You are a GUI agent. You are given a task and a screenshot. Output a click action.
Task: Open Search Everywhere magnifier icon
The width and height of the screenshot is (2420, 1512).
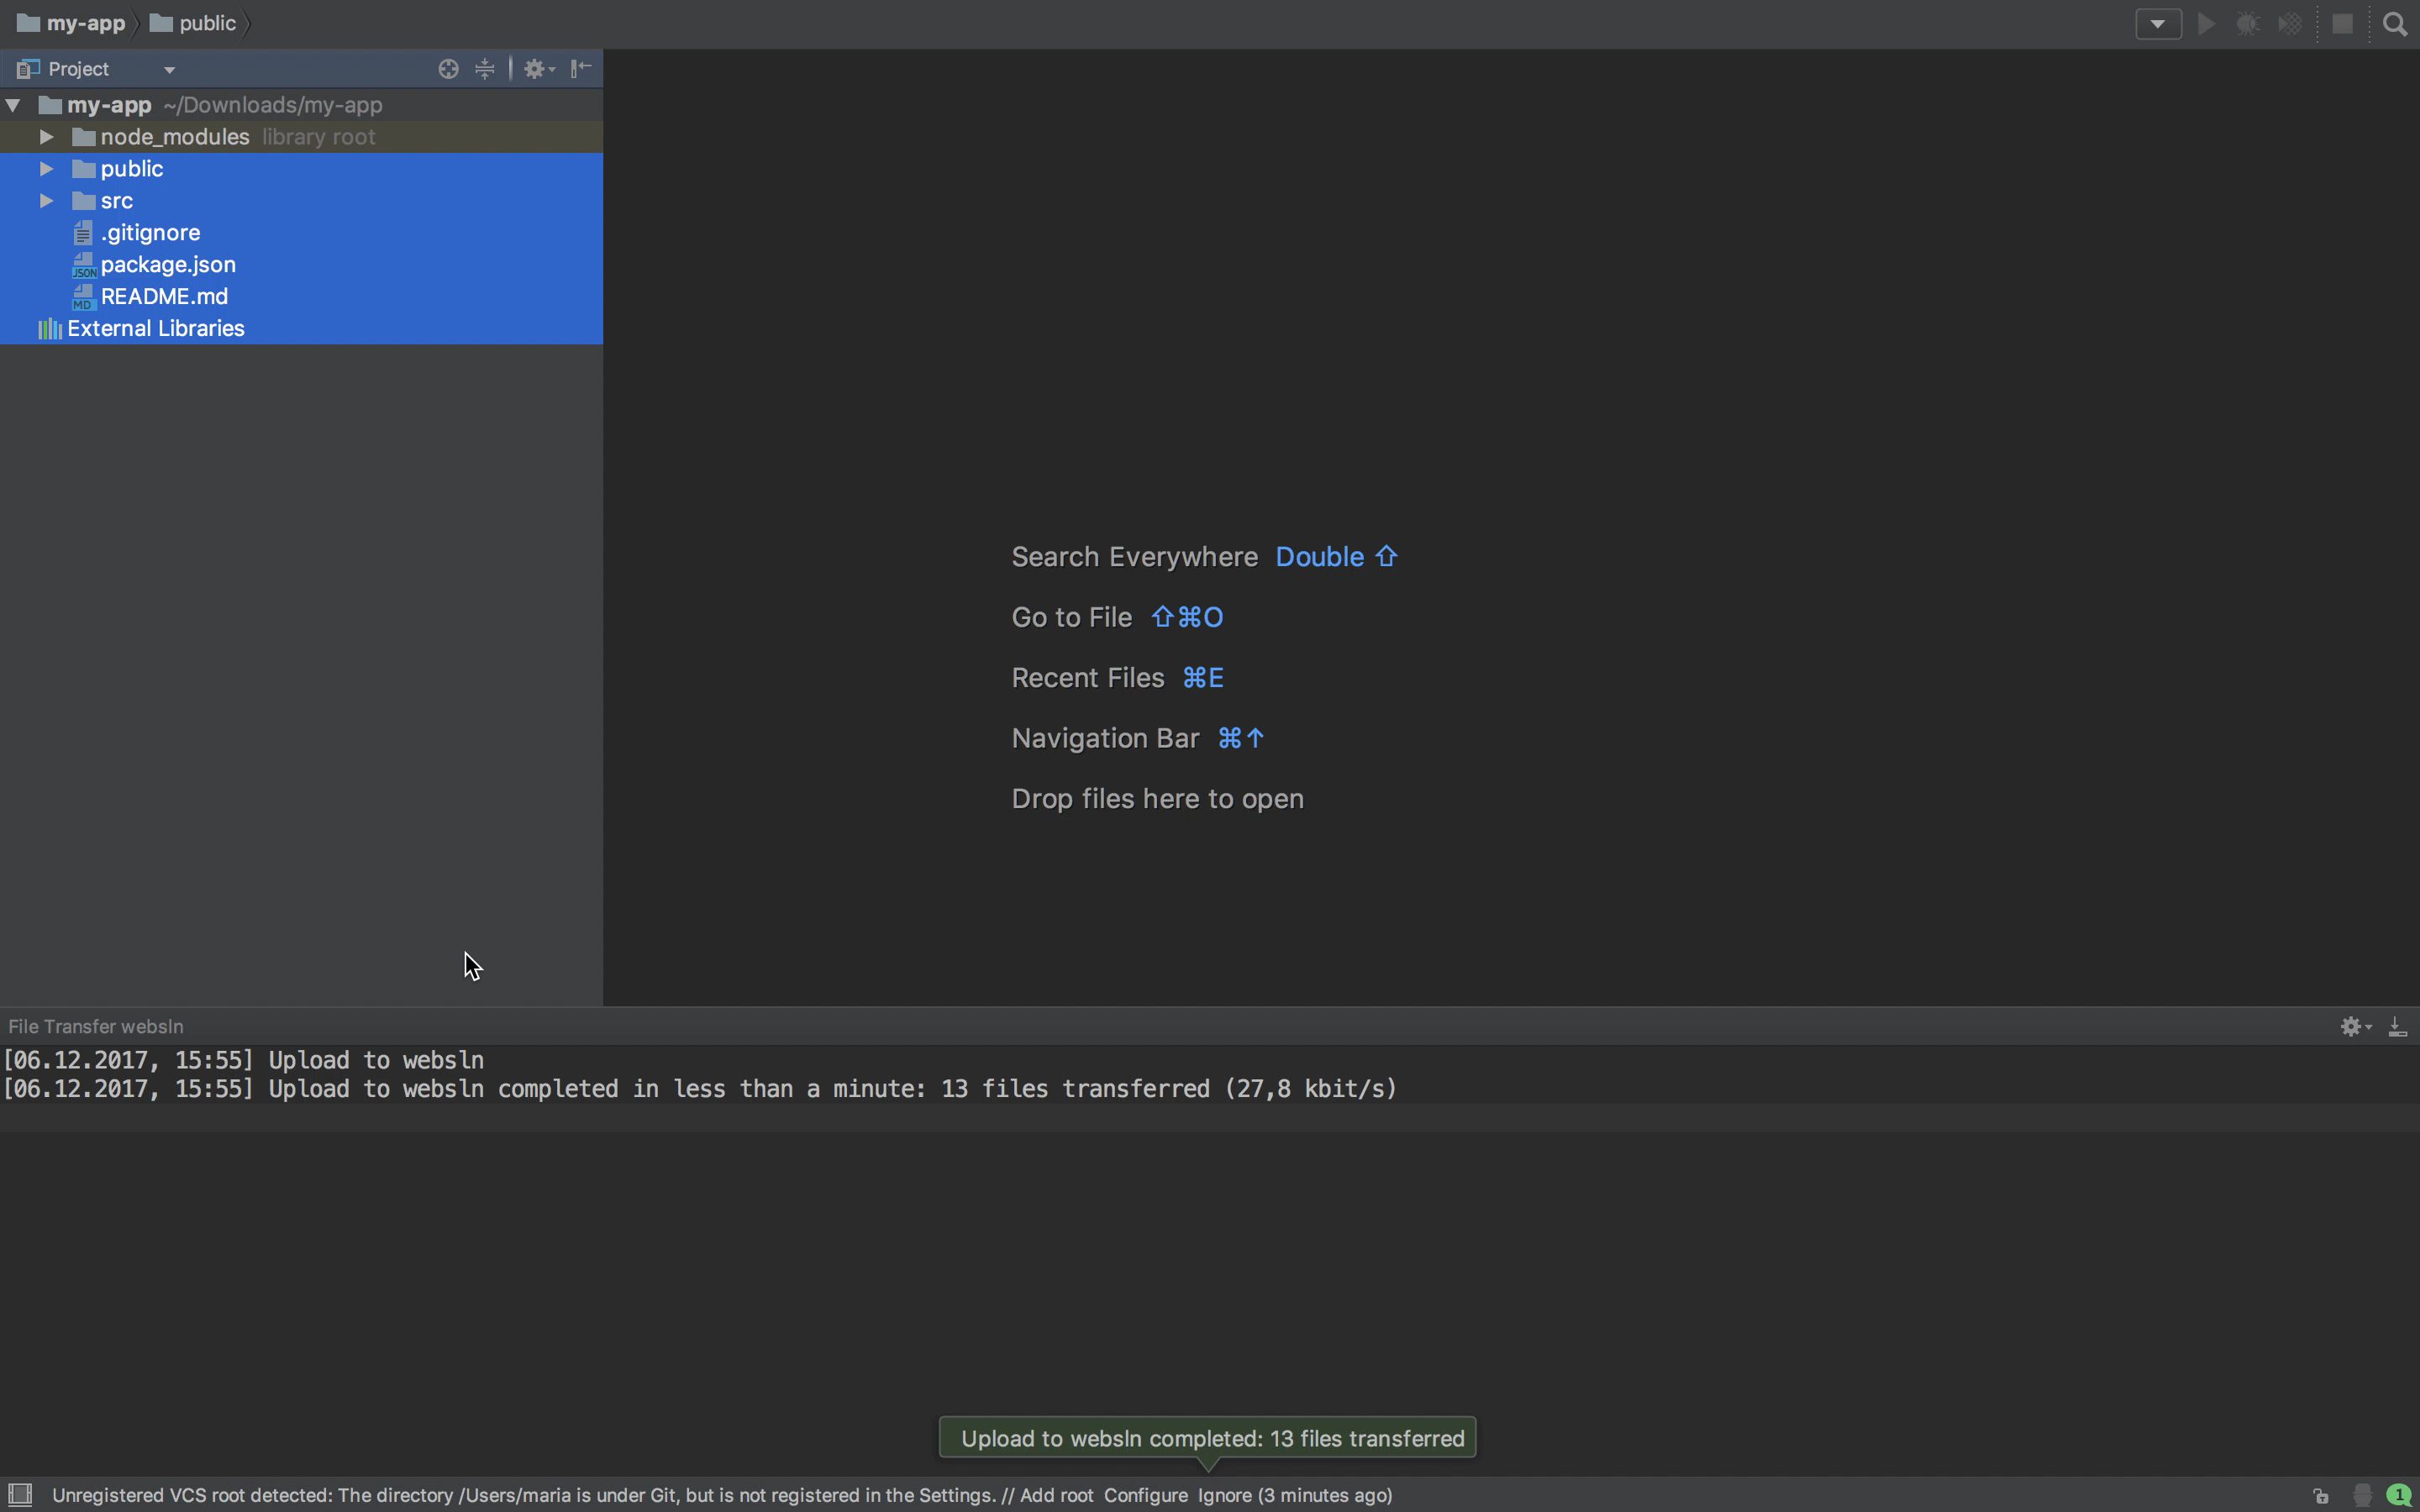coord(2394,24)
